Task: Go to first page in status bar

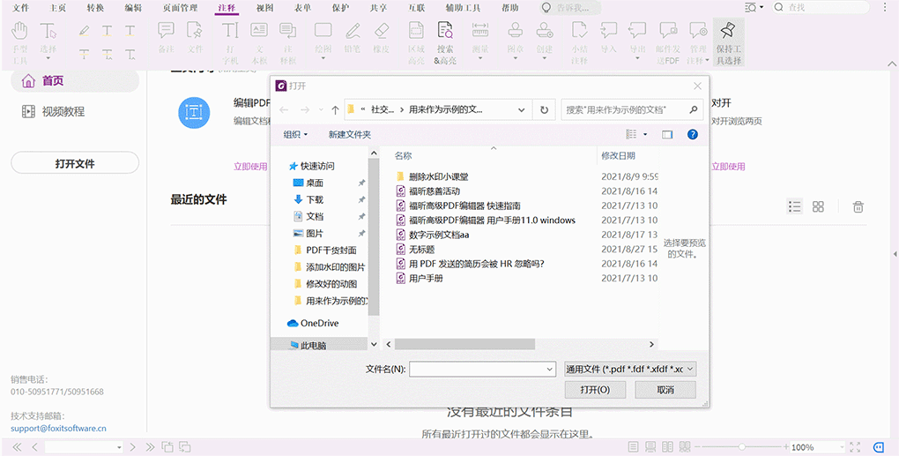Action: 18,447
